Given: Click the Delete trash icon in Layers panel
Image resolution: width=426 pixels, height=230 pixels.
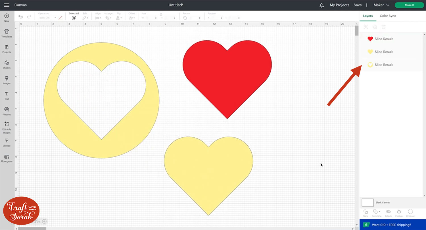Looking at the screenshot, I should (x=383, y=27).
